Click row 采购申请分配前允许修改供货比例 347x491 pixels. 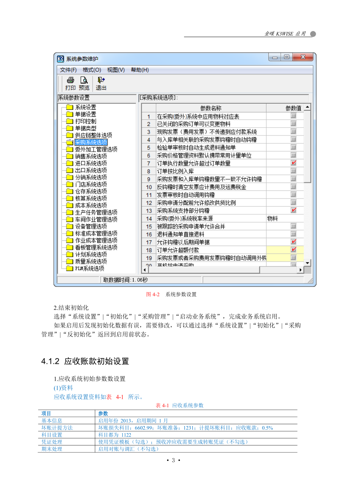[x=223, y=203]
